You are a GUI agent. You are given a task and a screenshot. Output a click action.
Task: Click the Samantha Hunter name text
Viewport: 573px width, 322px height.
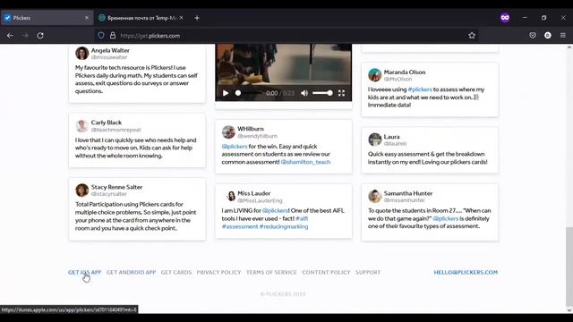[x=408, y=193]
